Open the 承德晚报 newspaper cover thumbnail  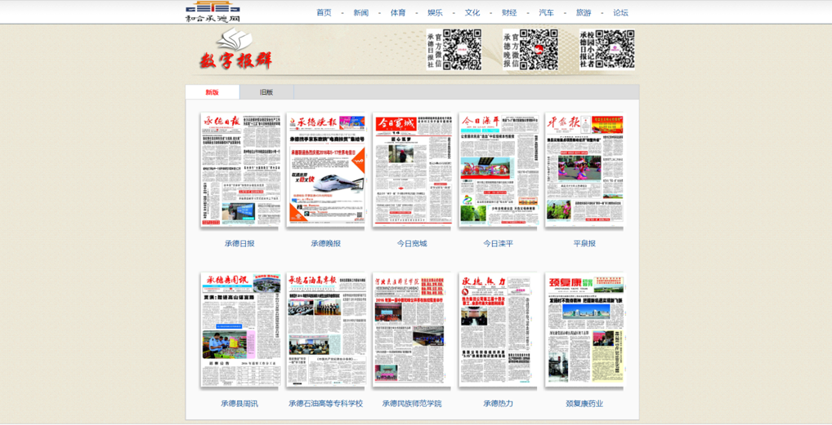pos(325,170)
